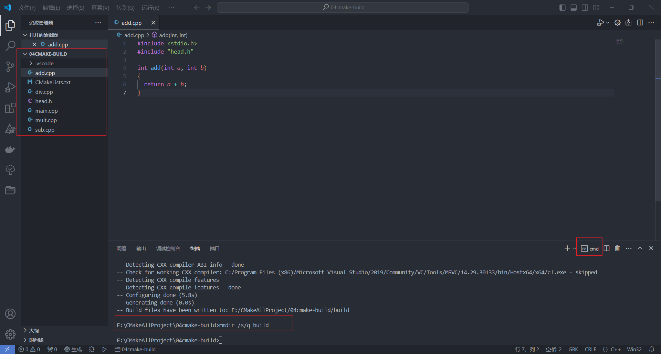This screenshot has width=661, height=354.
Task: Toggle the secondary sidebar layout button
Action: tap(585, 8)
